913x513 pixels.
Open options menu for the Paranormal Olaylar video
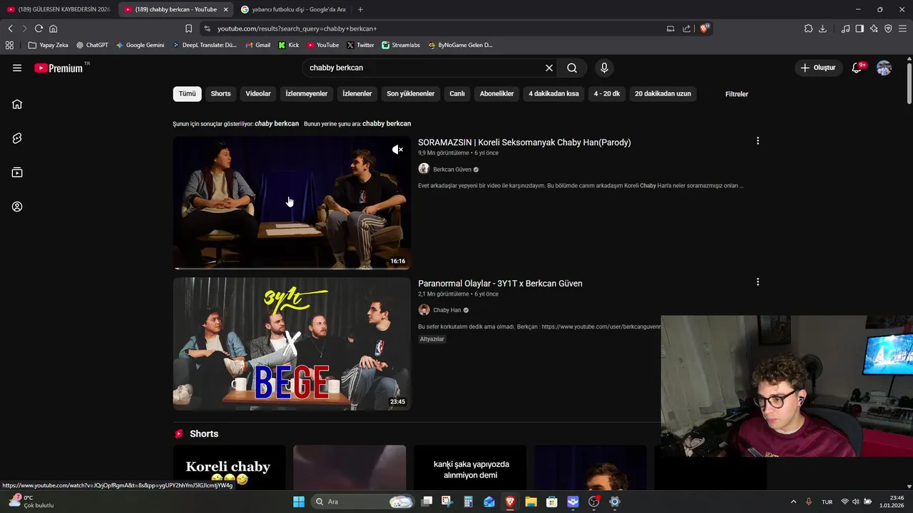pyautogui.click(x=758, y=282)
